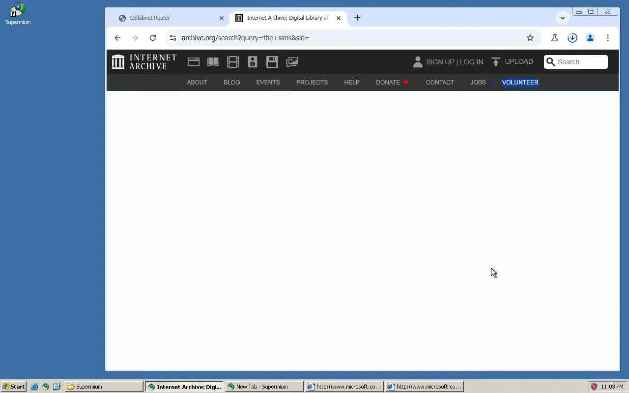Image resolution: width=629 pixels, height=393 pixels.
Task: Open the three-dot browser menu
Action: pyautogui.click(x=608, y=38)
